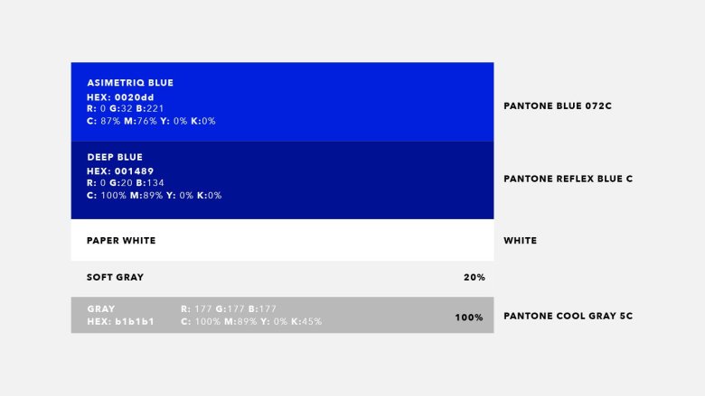Select the HEX: b1b1b1 text
This screenshot has width=705, height=396.
click(120, 321)
